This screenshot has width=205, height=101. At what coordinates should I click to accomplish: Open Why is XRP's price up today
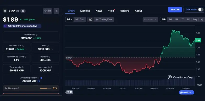point(22,26)
